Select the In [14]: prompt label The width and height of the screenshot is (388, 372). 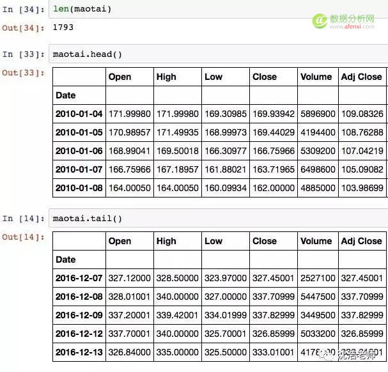coord(23,219)
